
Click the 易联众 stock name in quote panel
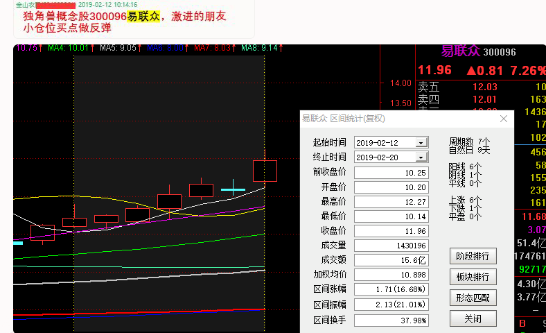coord(460,51)
